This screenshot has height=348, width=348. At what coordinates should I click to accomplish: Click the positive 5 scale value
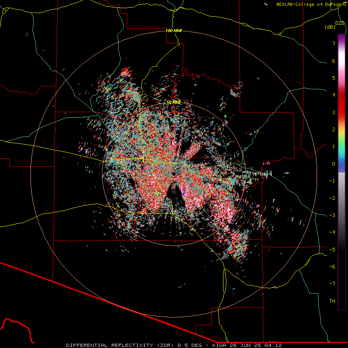[334, 78]
